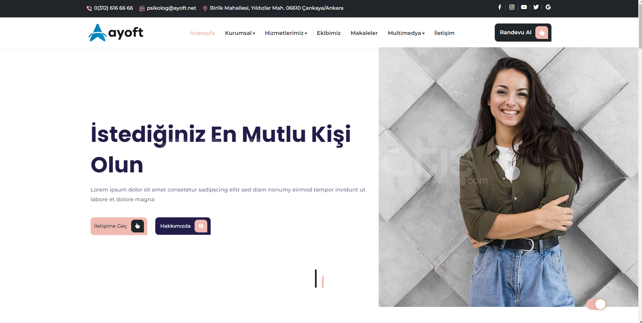Open the YouTube social icon
This screenshot has width=642, height=323.
tap(524, 7)
